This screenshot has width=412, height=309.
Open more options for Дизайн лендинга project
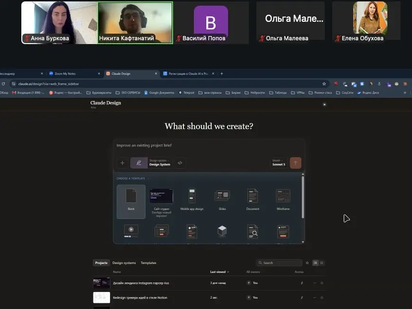(314, 283)
